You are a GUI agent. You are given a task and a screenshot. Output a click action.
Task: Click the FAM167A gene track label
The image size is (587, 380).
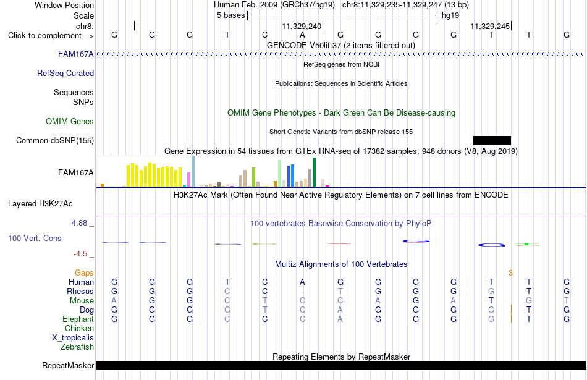click(75, 54)
